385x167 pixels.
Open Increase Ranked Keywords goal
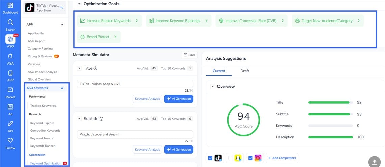109,21
